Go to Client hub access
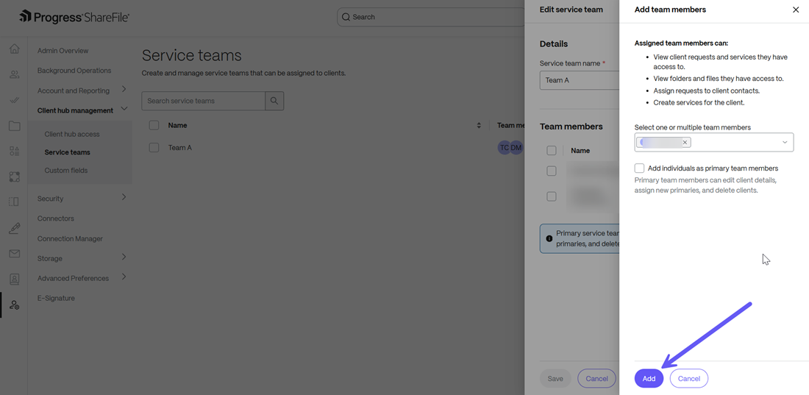 tap(72, 135)
